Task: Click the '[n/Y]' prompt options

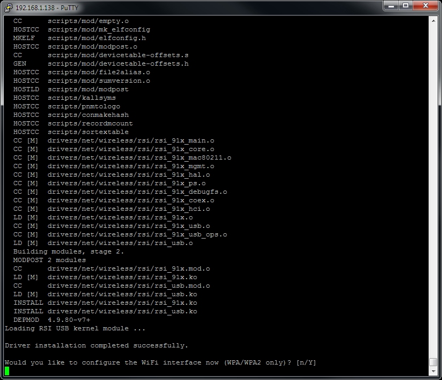Action: pyautogui.click(x=306, y=362)
